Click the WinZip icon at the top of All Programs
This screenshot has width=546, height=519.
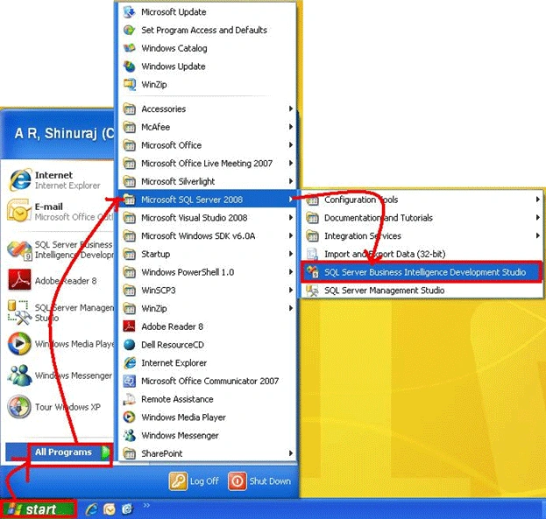(x=129, y=84)
